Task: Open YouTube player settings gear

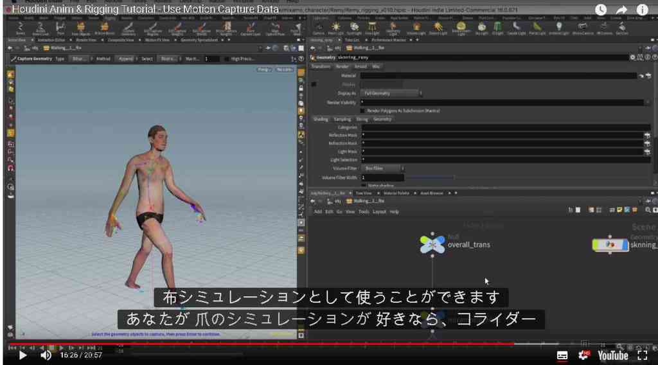Action: coord(583,355)
